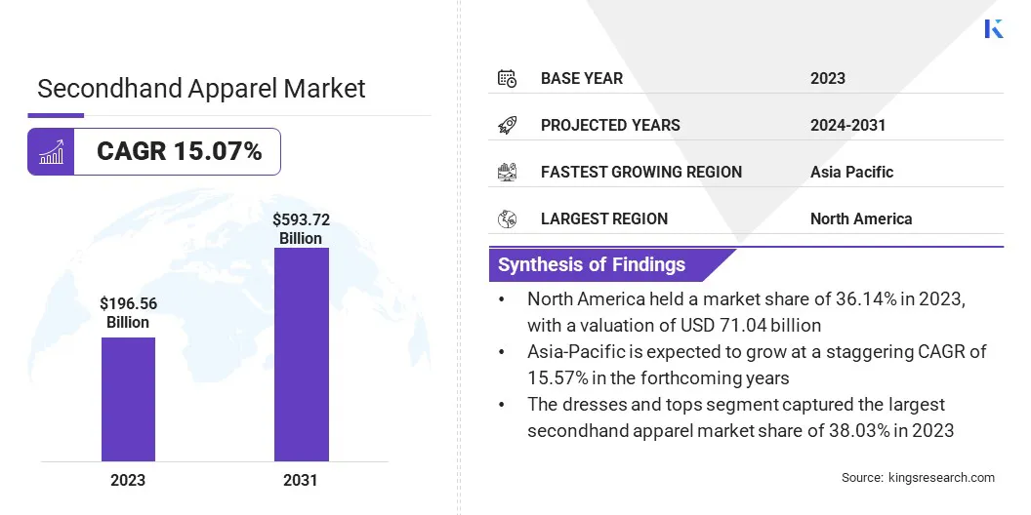1031x515 pixels.
Task: Click the Secondhand Apparel Market title
Action: point(201,89)
